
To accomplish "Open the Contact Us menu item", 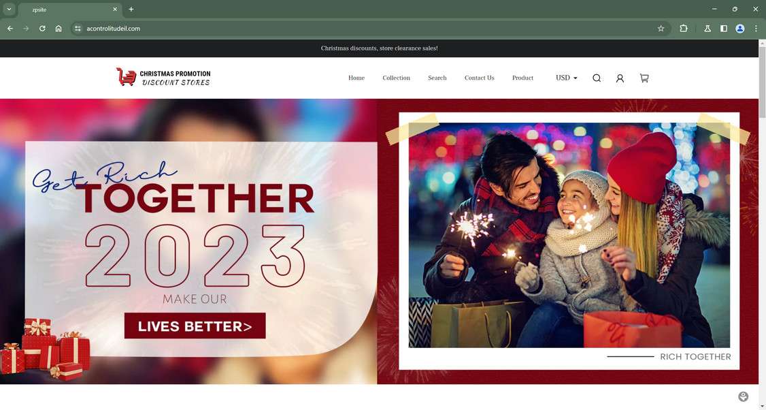I will [x=479, y=78].
